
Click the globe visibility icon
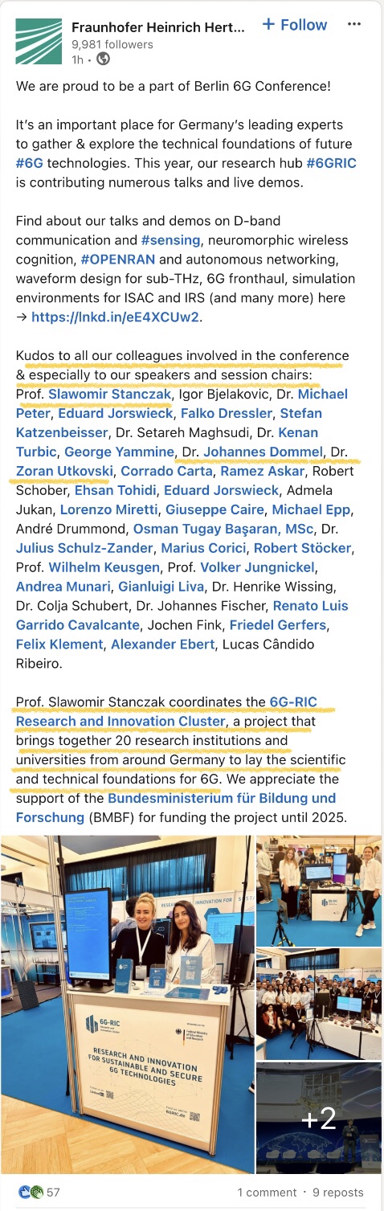point(104,59)
